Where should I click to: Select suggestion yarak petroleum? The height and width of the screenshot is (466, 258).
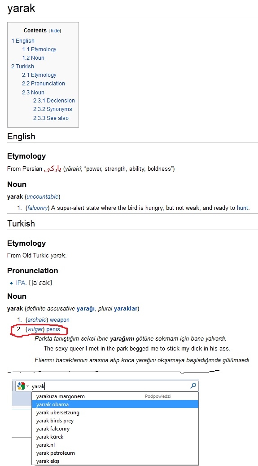tap(115, 453)
